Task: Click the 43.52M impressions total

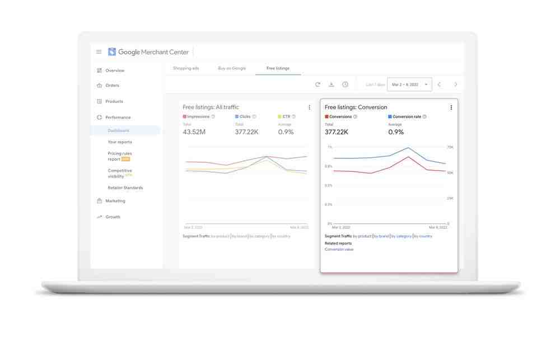Action: [x=194, y=132]
